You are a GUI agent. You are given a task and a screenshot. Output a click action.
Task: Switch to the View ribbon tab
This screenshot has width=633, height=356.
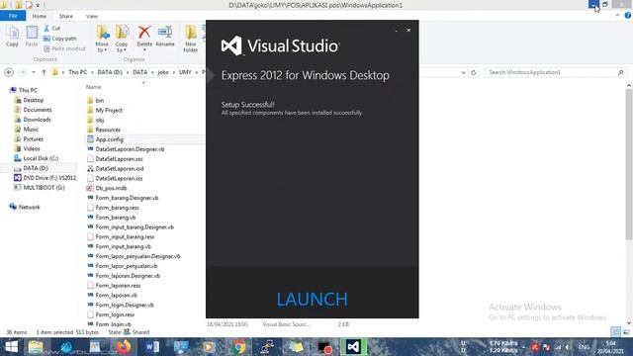[92, 16]
